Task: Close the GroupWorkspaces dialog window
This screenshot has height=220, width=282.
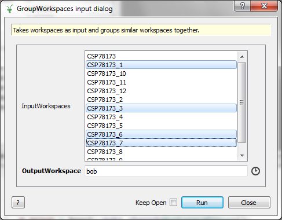Action: 264,6
